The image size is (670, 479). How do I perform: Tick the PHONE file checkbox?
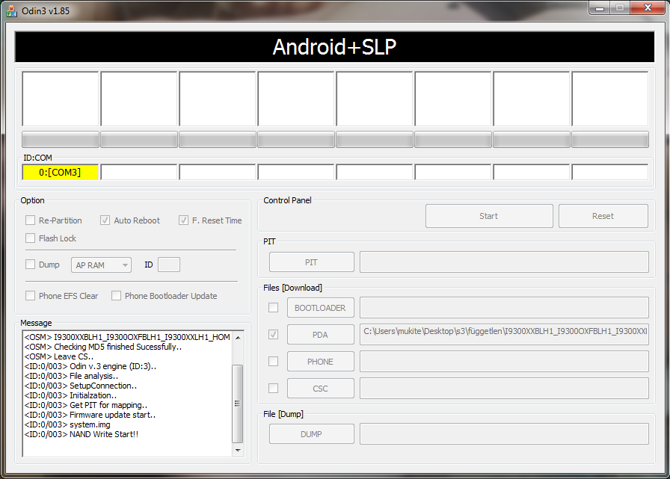(273, 361)
